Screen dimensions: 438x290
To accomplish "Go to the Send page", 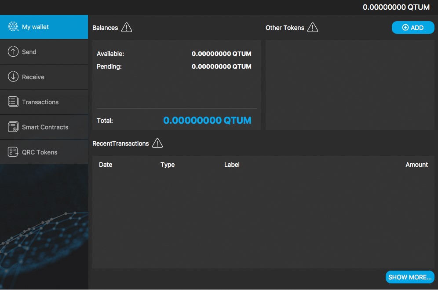I will click(x=44, y=52).
